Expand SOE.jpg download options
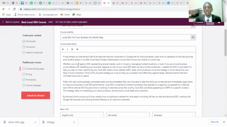The image size is (227, 127). point(74,122)
